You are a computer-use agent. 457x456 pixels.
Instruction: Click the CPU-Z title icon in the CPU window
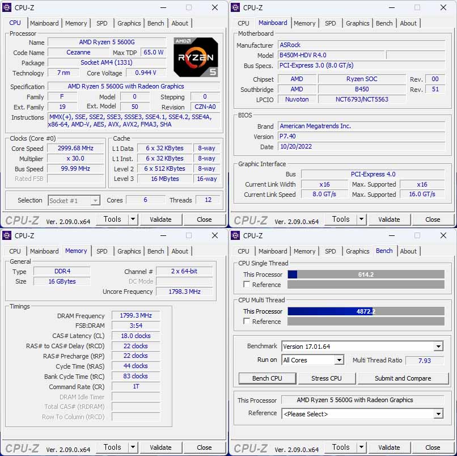pyautogui.click(x=6, y=7)
